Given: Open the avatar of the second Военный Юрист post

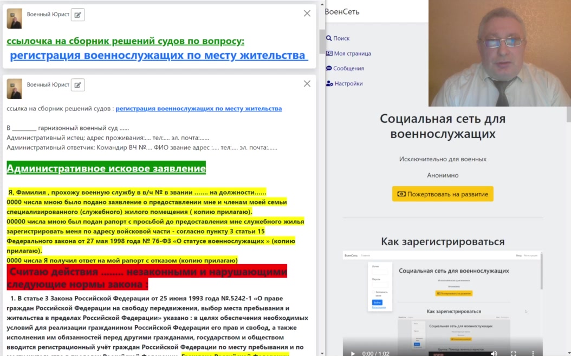Looking at the screenshot, I should tap(14, 89).
